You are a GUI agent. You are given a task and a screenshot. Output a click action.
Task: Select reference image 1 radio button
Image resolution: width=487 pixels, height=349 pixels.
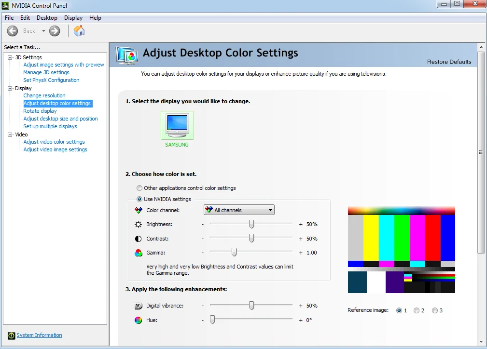tap(399, 310)
